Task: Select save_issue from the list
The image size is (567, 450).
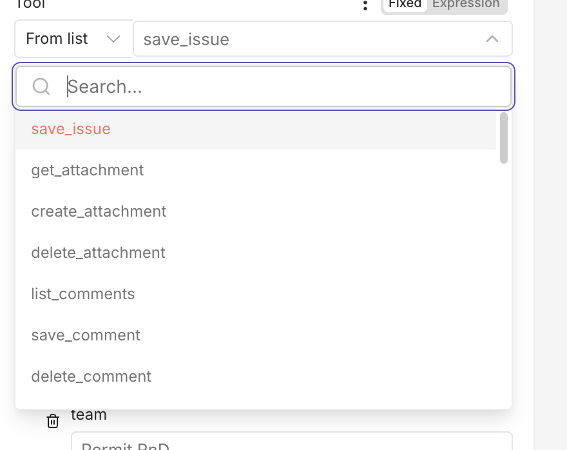Action: tap(71, 129)
